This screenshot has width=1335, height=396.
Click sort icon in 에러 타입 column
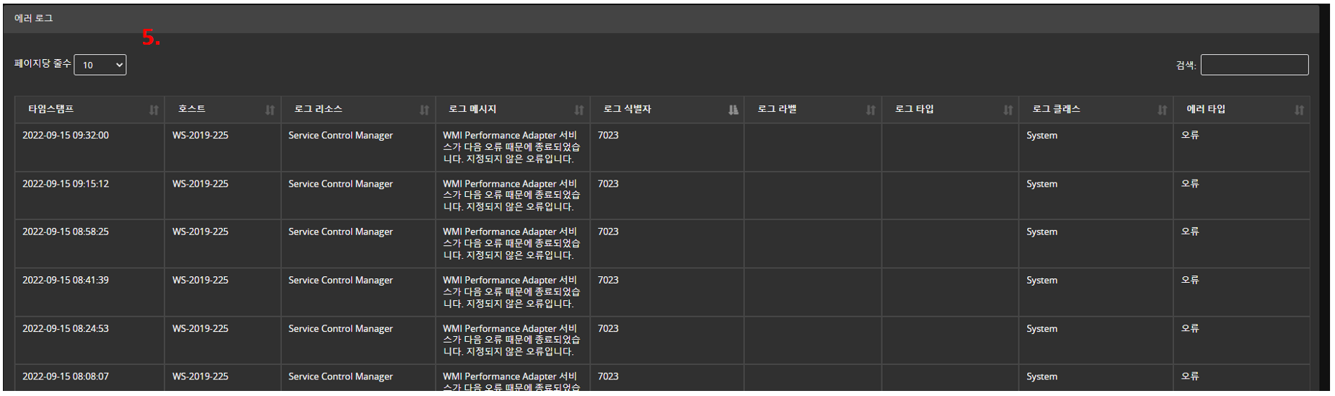point(1299,110)
